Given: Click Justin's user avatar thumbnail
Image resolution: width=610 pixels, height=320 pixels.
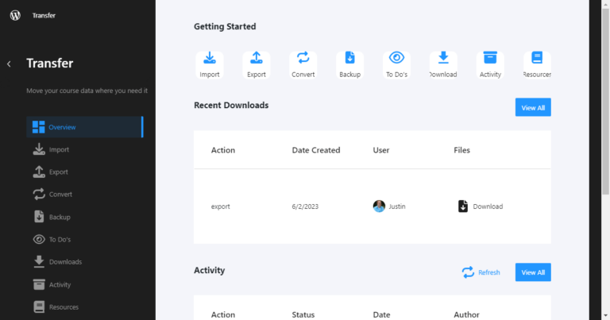Looking at the screenshot, I should coord(379,206).
